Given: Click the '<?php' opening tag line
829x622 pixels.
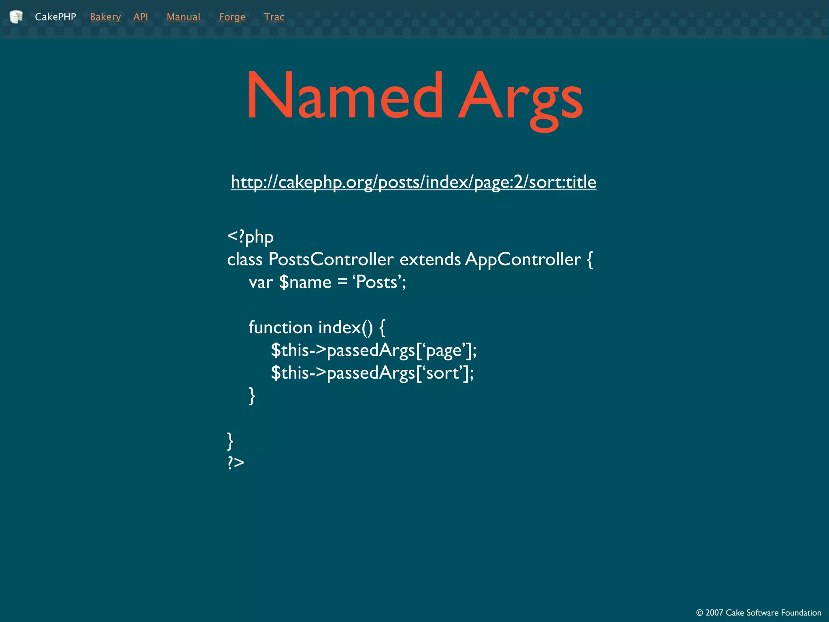Looking at the screenshot, I should click(250, 237).
